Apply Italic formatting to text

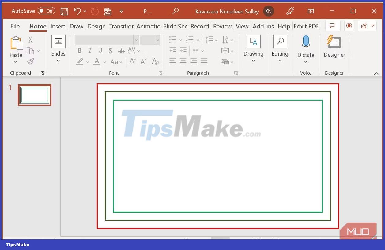point(89,50)
